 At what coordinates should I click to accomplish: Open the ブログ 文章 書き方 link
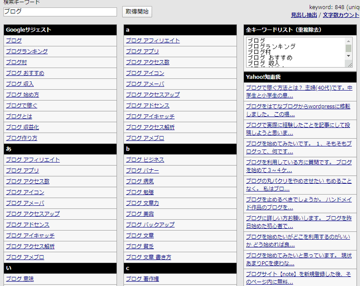pyautogui.click(x=148, y=257)
